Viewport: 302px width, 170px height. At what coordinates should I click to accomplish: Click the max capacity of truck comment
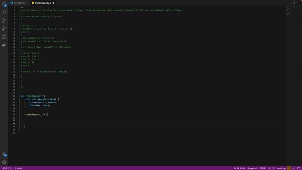[44, 41]
